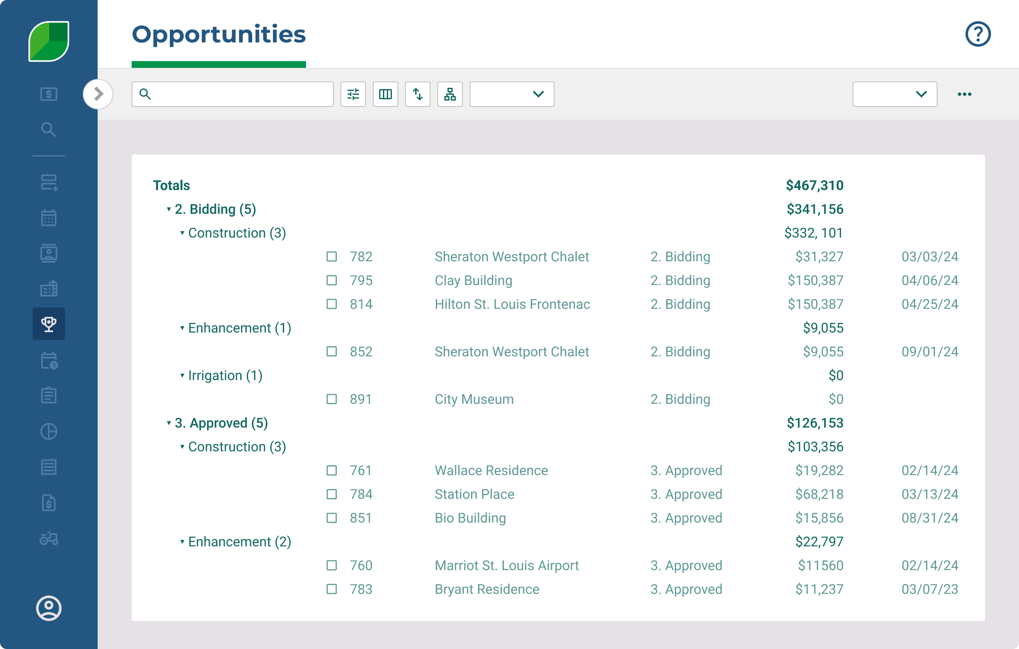Click the Bidding subtotal $341,156
1019x649 pixels.
(x=815, y=209)
